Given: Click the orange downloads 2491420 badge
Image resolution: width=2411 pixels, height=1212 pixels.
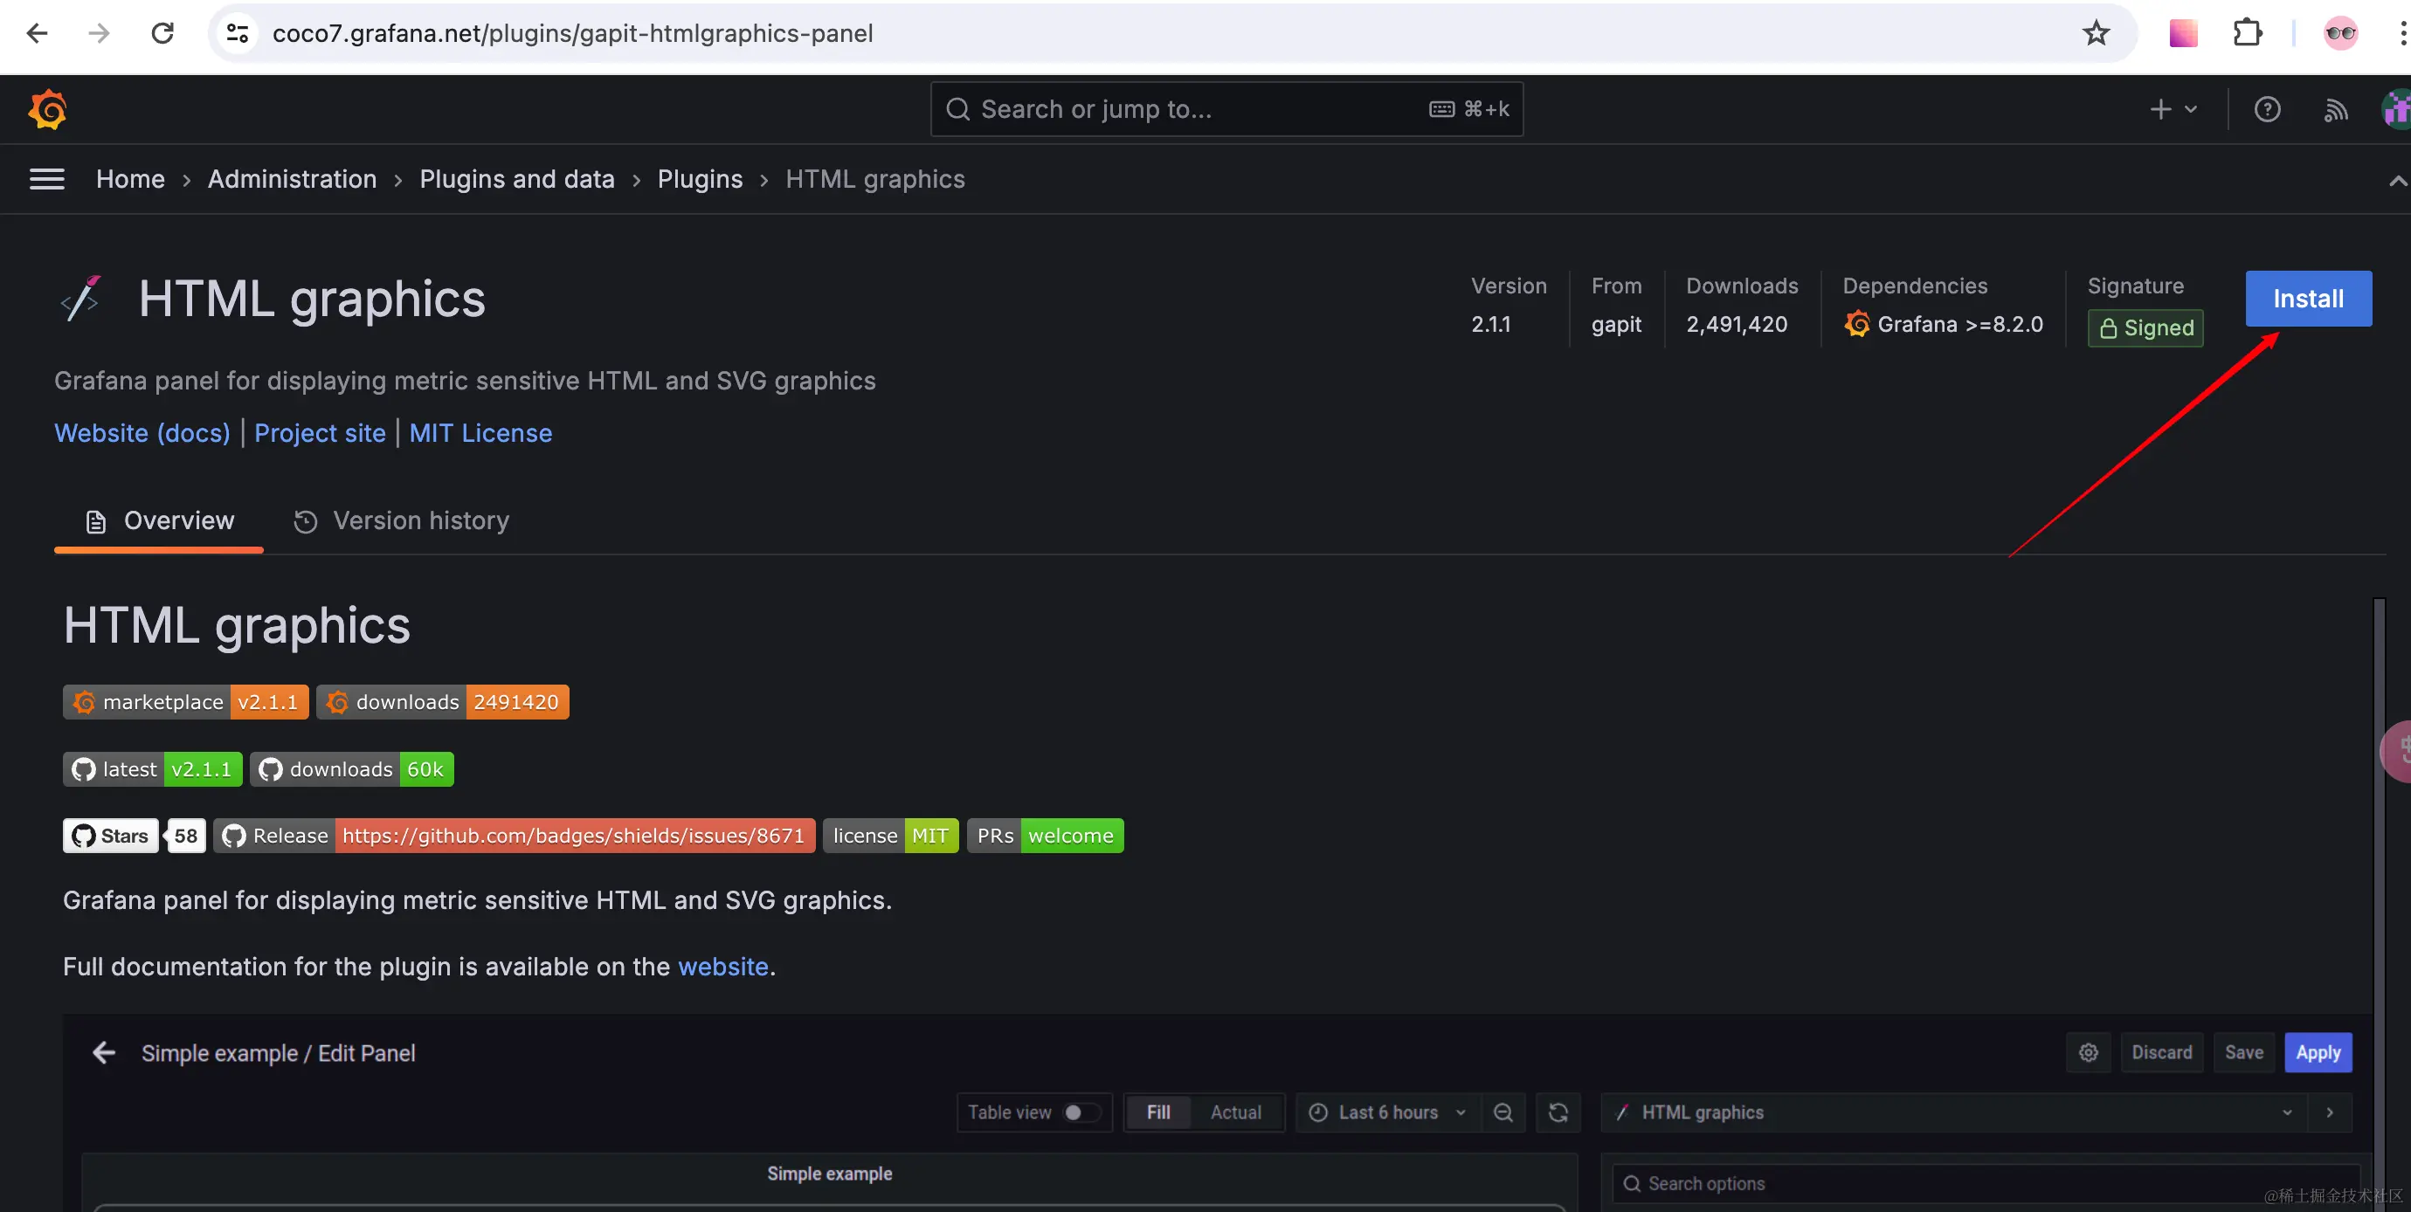Looking at the screenshot, I should click(443, 702).
